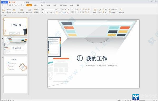Start slideshow with the play circle icon
Viewport: 158px width, 101px height.
[22, 10]
